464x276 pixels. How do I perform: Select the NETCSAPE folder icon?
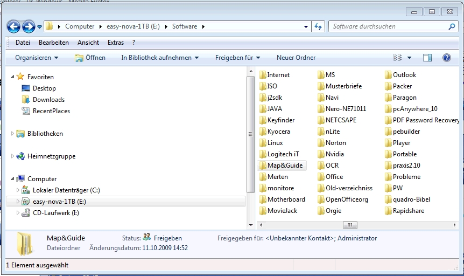point(321,120)
